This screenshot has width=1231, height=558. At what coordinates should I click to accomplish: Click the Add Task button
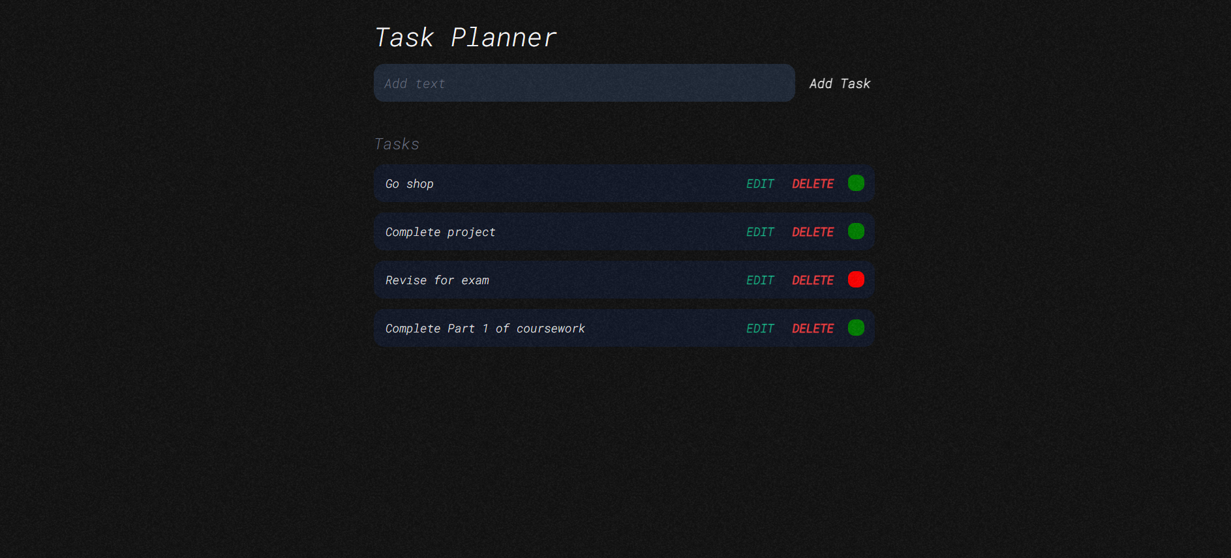(x=840, y=83)
